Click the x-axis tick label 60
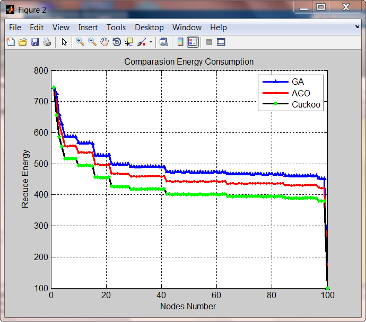The height and width of the screenshot is (322, 366). pos(216,295)
